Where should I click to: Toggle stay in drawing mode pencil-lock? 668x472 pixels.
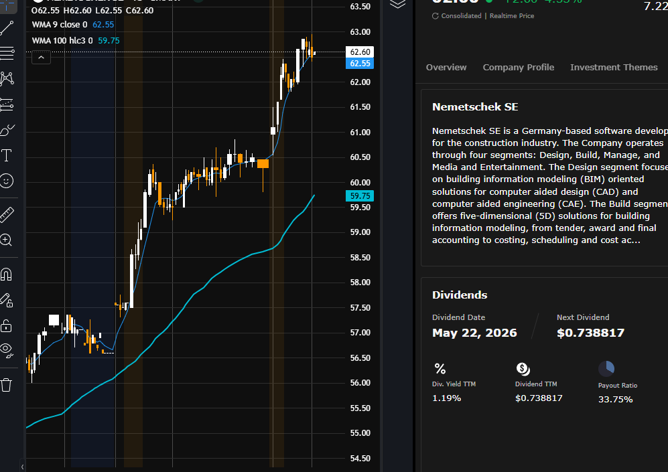click(x=7, y=300)
